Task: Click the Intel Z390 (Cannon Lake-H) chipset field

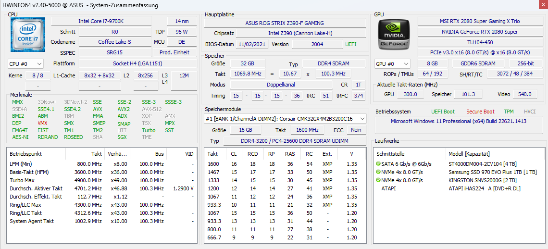Action: (301, 34)
